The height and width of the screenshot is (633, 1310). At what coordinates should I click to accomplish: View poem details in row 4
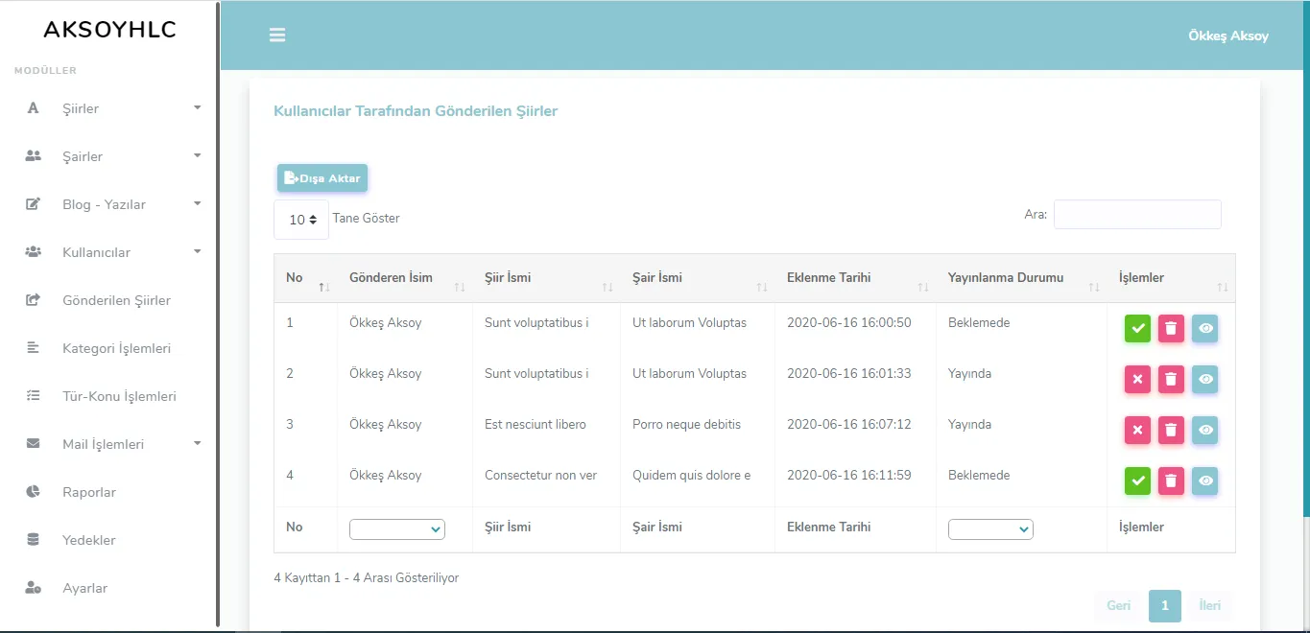point(1205,481)
